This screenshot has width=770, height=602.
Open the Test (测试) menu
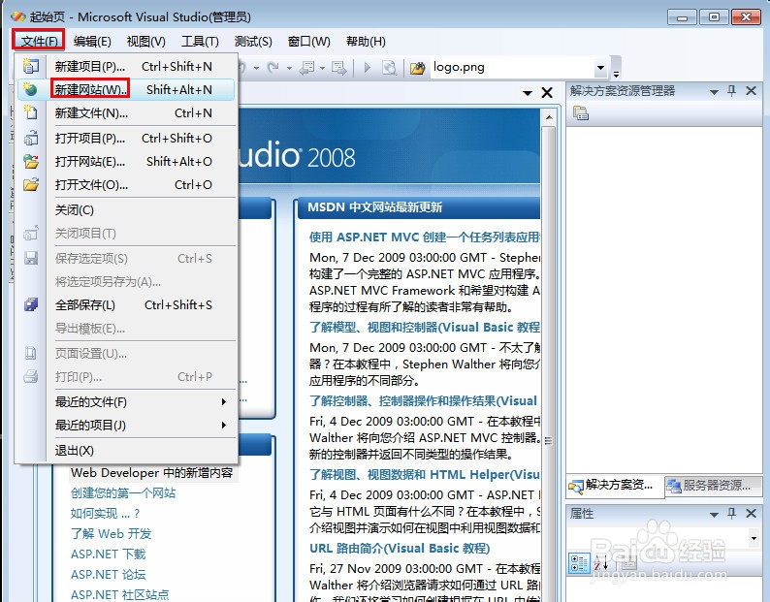tap(253, 42)
